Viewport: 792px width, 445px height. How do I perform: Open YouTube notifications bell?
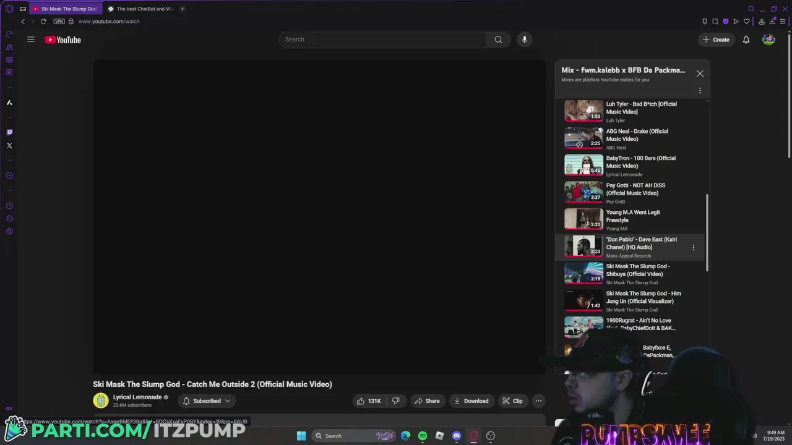746,40
